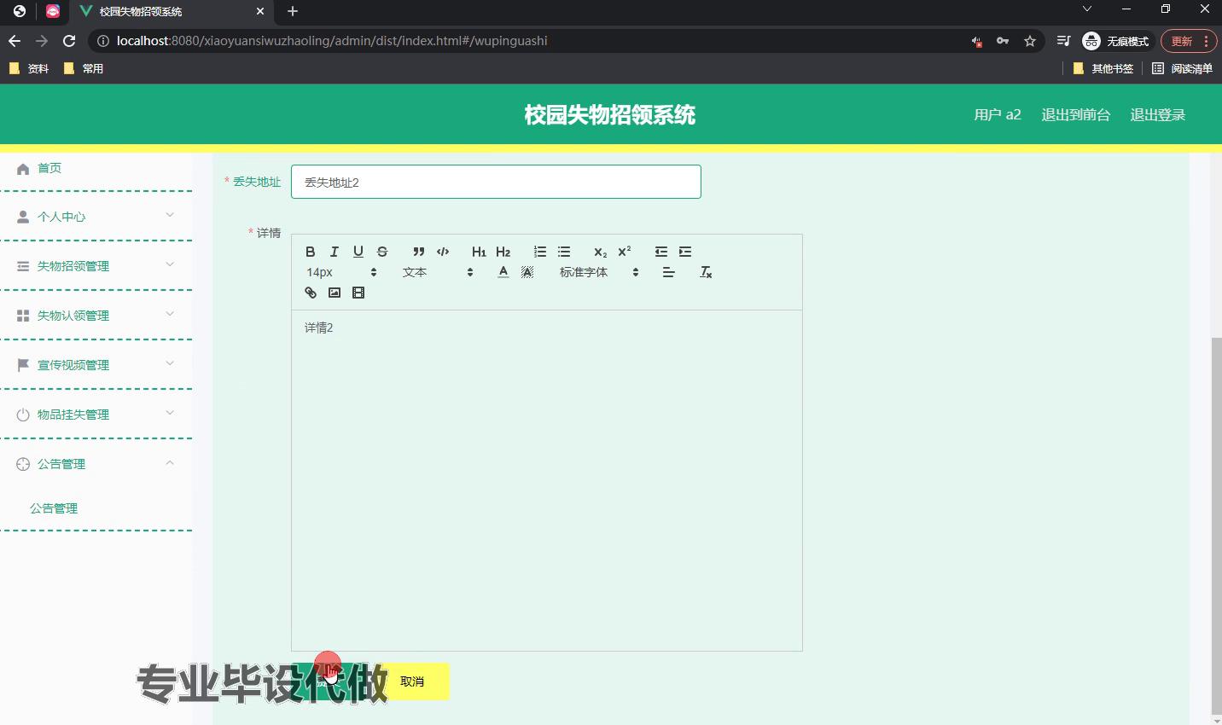Insert a hyperlink in the editor
The width and height of the screenshot is (1222, 725).
[x=311, y=293]
